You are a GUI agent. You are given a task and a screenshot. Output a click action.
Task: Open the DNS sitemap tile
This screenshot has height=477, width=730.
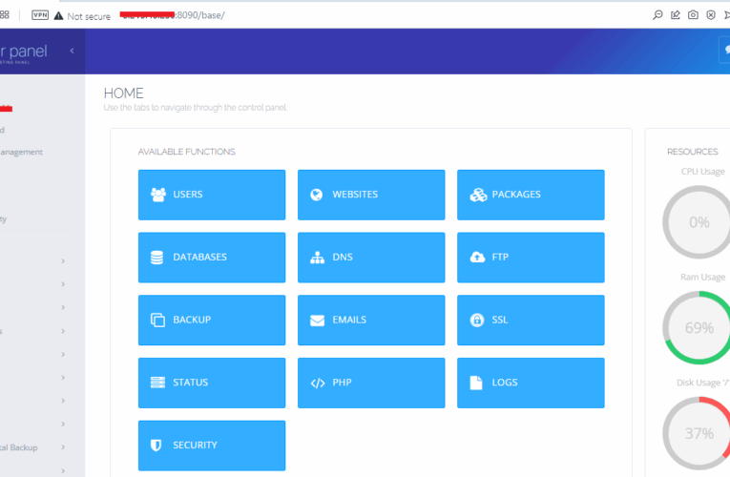[371, 258]
